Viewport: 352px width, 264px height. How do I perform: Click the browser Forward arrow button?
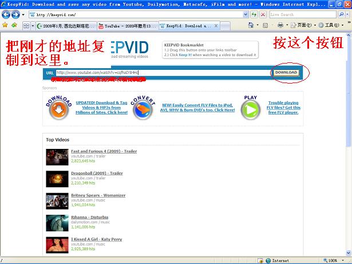click(x=15, y=15)
